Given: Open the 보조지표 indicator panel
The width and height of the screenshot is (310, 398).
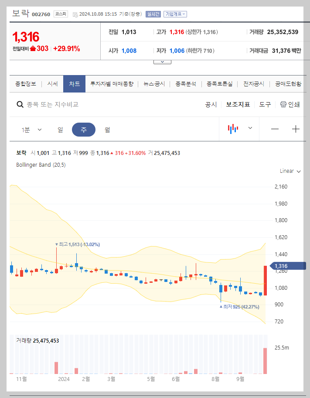Looking at the screenshot, I should [238, 104].
